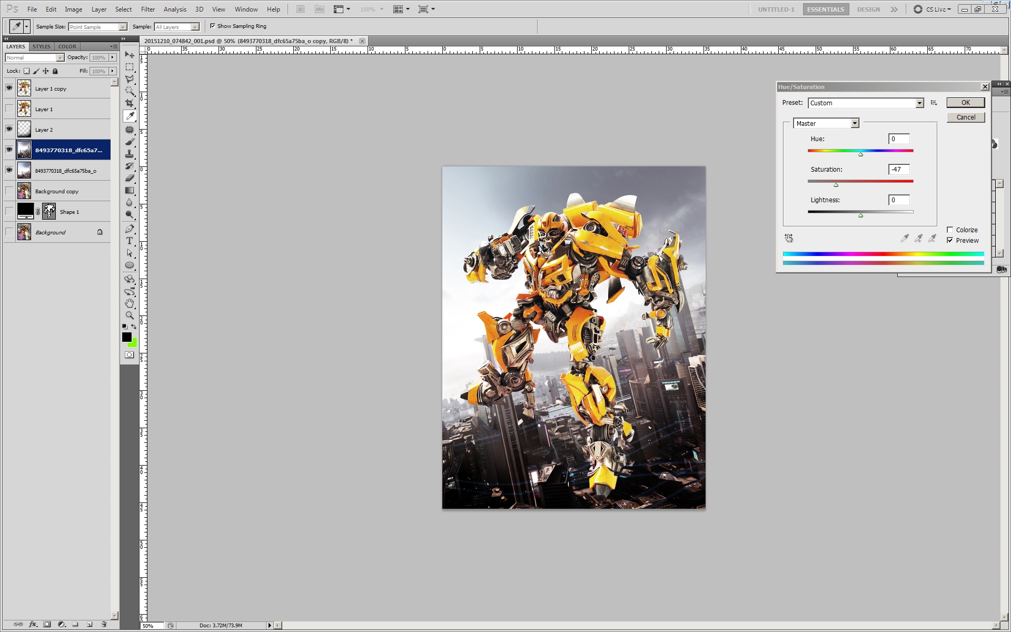The width and height of the screenshot is (1011, 632).
Task: Select the Gradient tool
Action: 130,190
